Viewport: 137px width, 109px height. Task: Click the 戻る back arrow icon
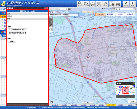tap(126, 4)
